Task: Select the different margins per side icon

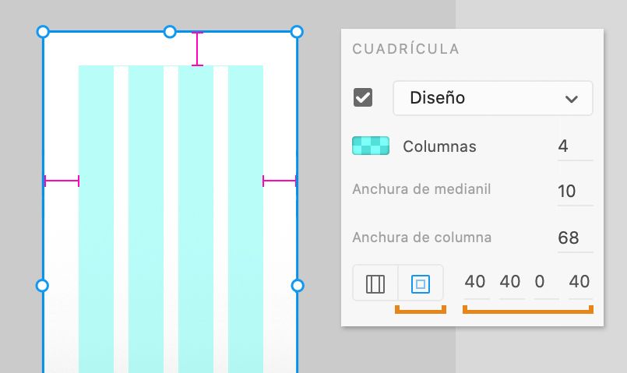Action: [x=421, y=283]
